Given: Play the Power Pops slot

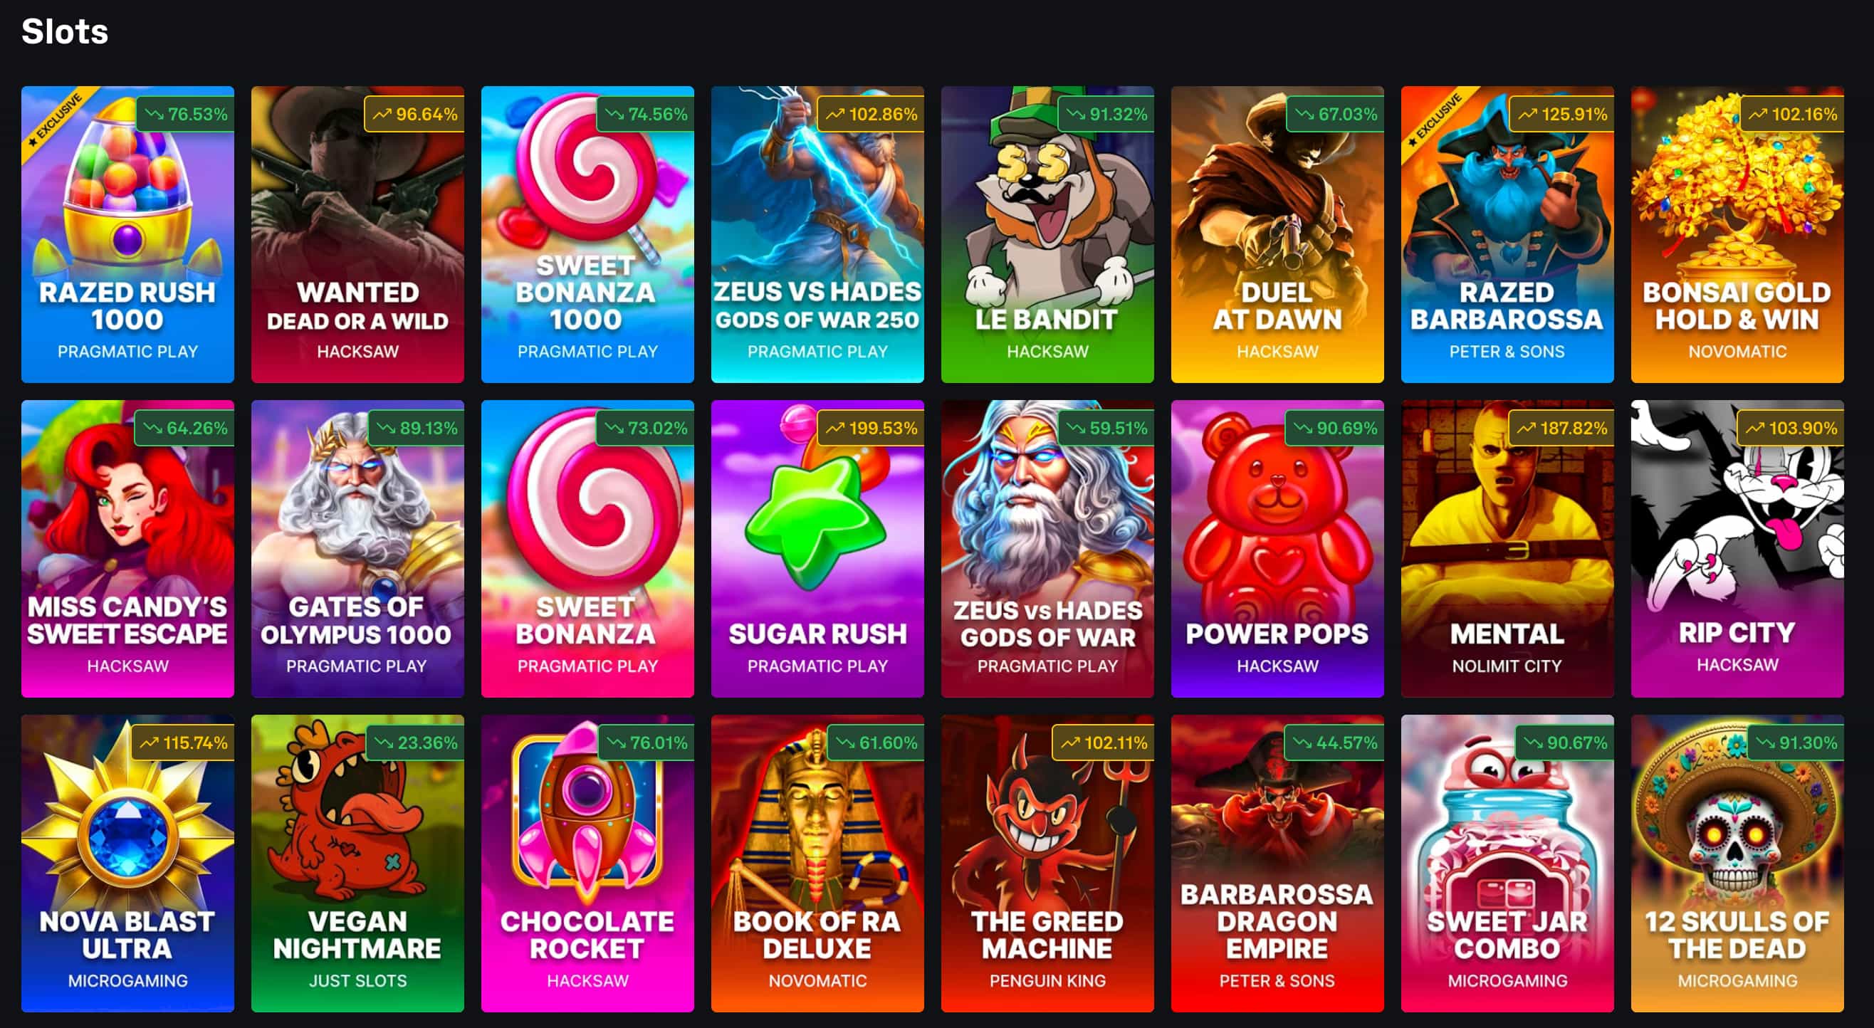Looking at the screenshot, I should click(1277, 549).
